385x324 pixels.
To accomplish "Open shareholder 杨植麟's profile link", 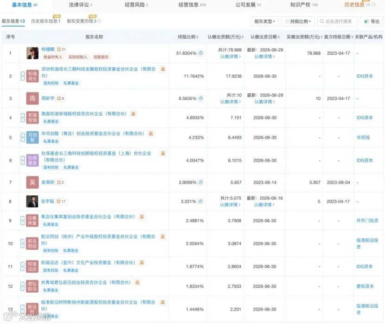I will [48, 49].
